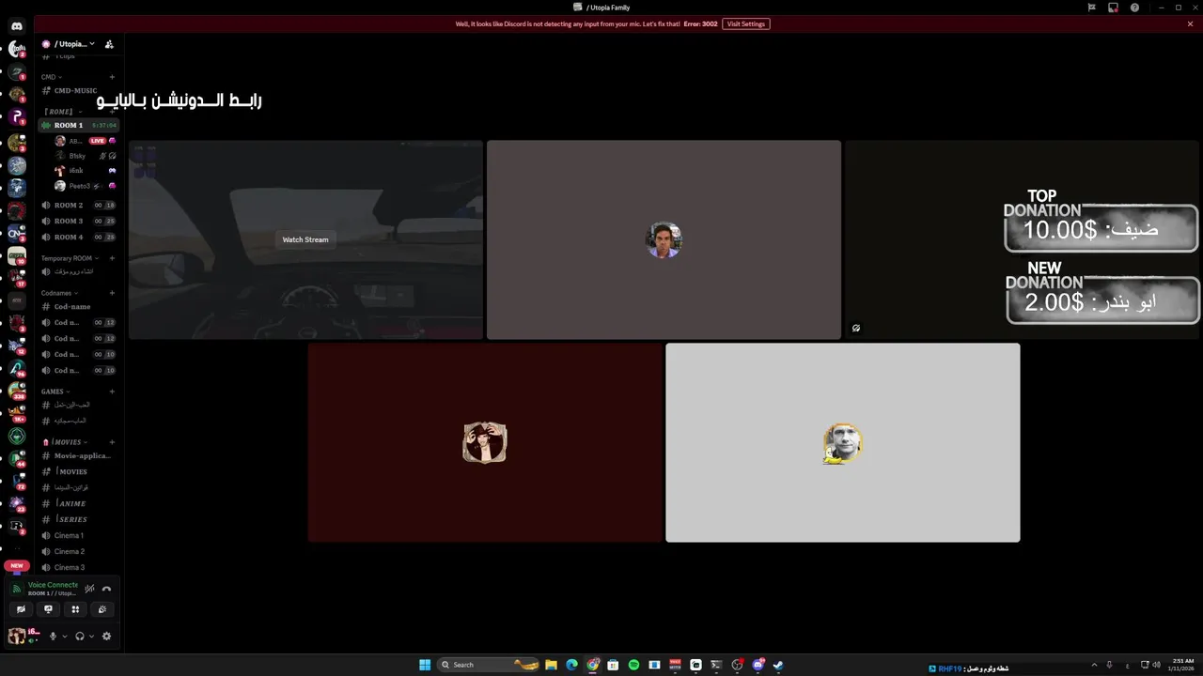Turn on camera in voice panel
1203x676 pixels.
pyautogui.click(x=21, y=609)
